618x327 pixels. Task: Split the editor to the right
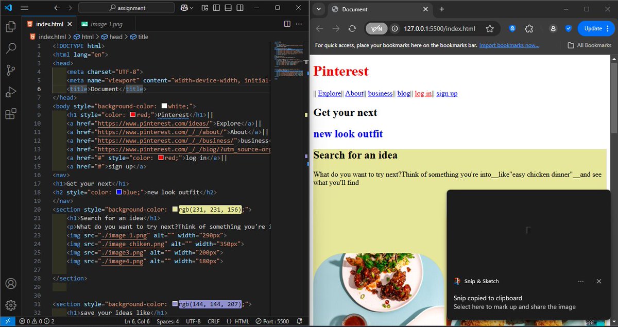point(287,24)
